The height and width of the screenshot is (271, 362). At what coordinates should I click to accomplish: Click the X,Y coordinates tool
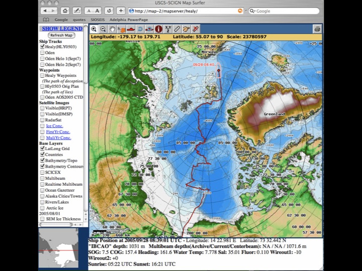click(168, 29)
